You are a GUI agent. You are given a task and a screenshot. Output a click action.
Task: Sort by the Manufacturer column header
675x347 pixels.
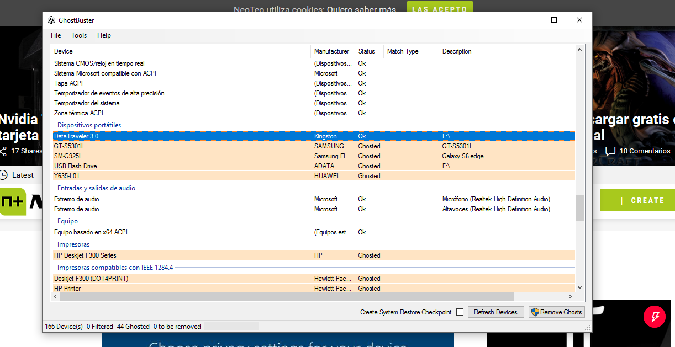pos(333,51)
